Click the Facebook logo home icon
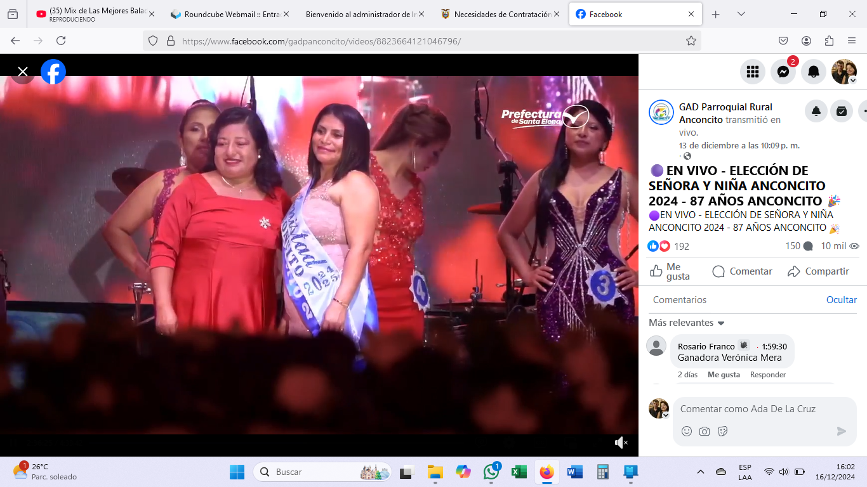Image resolution: width=867 pixels, height=487 pixels. (53, 72)
